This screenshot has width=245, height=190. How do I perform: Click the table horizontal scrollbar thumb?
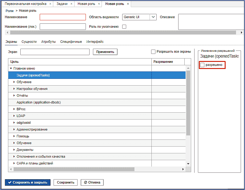pos(74,169)
